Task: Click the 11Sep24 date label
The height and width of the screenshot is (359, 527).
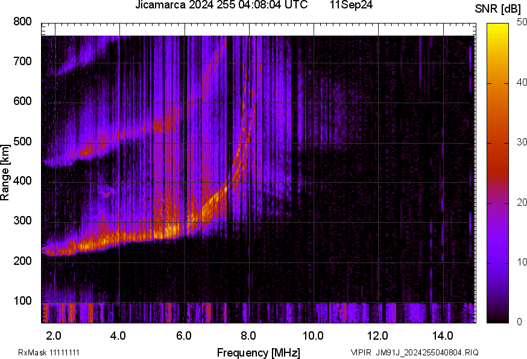Action: pyautogui.click(x=351, y=5)
